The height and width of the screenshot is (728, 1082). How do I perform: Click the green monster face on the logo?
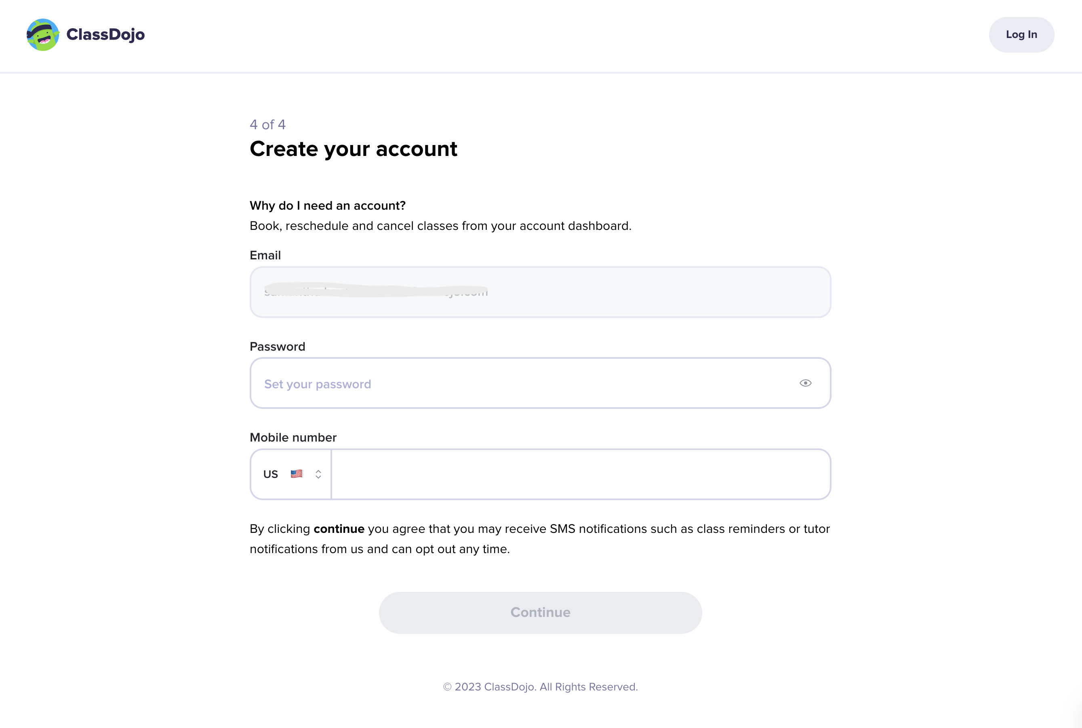click(43, 35)
